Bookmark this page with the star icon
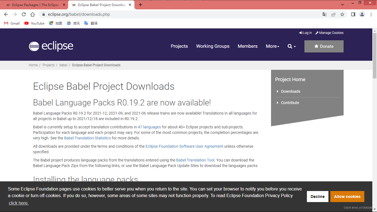This screenshot has height=212, width=377. coord(342,14)
